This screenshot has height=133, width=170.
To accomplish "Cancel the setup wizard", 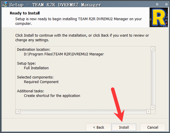I will click(x=153, y=127).
